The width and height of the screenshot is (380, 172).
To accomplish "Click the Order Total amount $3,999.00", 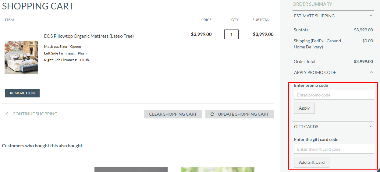I will coord(363,61).
